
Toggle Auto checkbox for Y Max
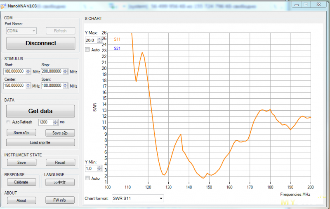tap(87, 50)
